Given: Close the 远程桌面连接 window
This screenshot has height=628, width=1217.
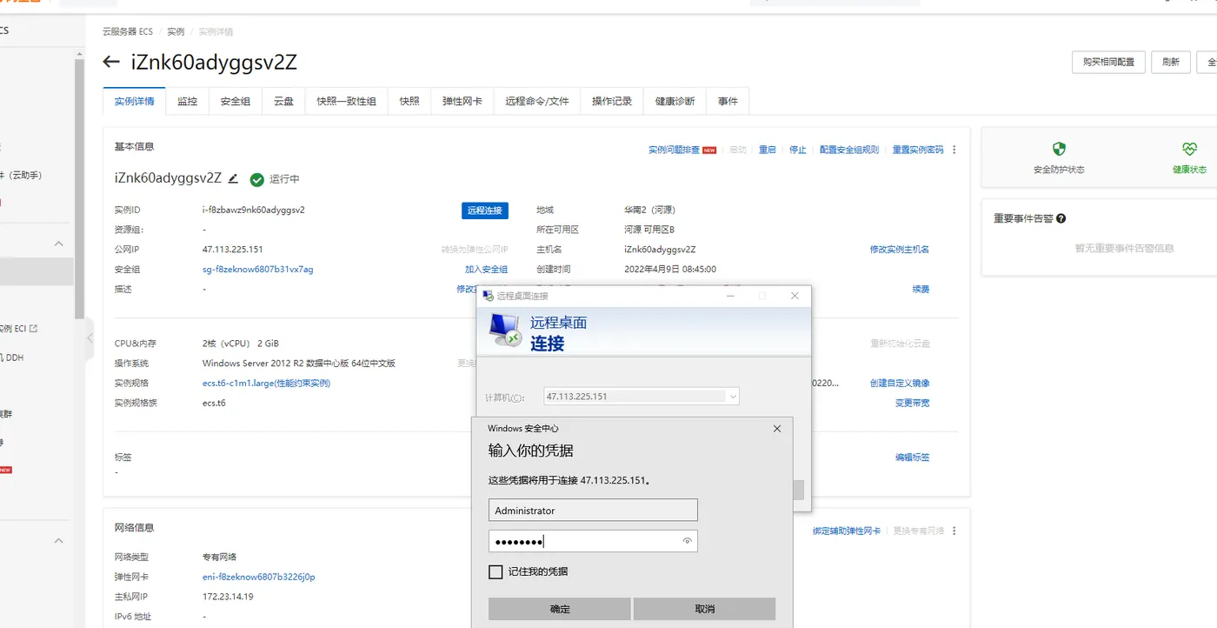Looking at the screenshot, I should click(x=795, y=296).
